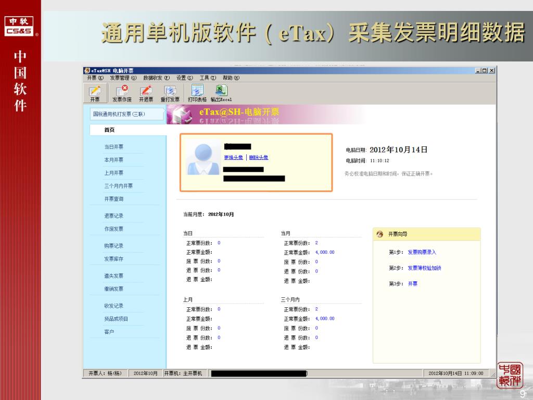This screenshot has width=533, height=400.
Task: Open the 工具(T) menu
Action: (x=208, y=78)
